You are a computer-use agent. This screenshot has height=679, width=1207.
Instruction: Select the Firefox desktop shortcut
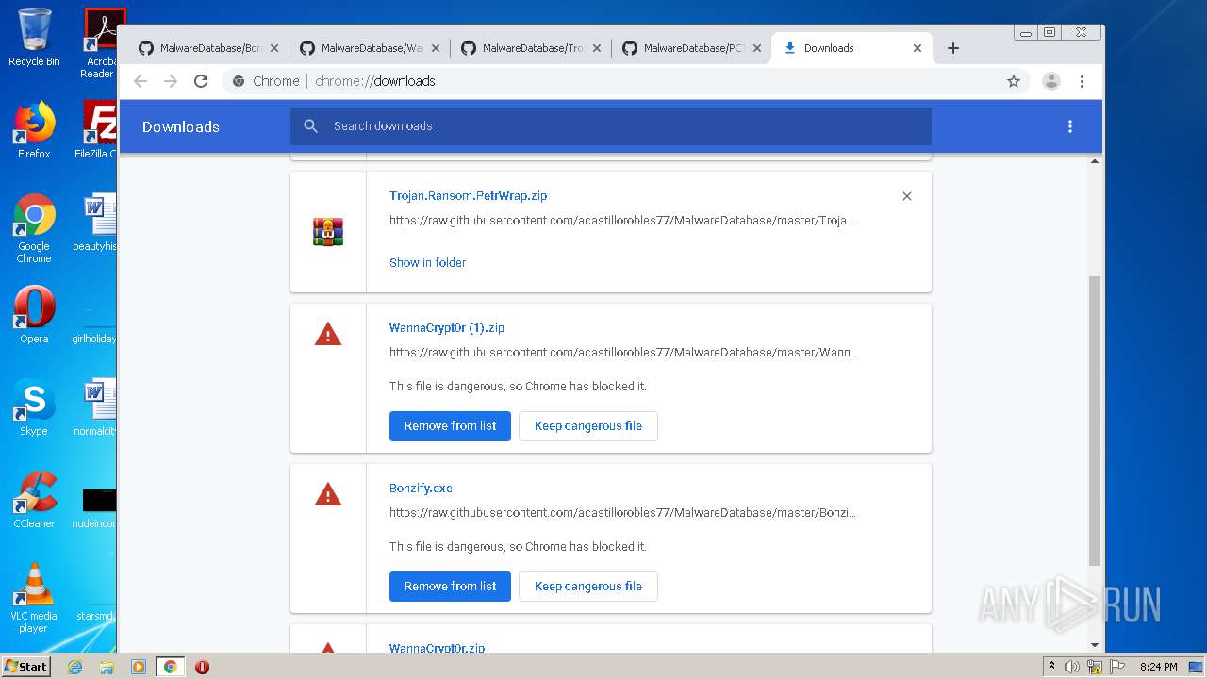pos(34,130)
